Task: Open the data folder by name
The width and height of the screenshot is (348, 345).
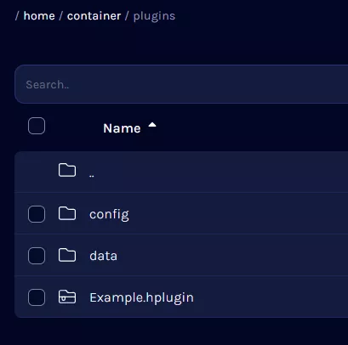Action: pos(103,256)
